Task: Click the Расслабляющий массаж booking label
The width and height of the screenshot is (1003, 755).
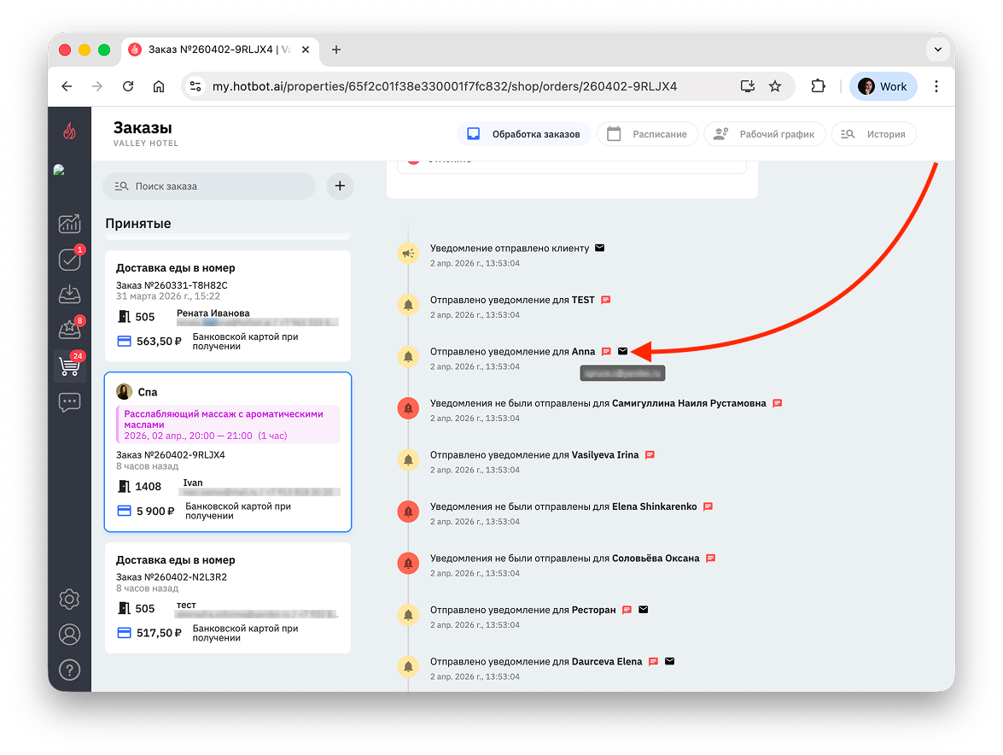Action: tap(228, 424)
